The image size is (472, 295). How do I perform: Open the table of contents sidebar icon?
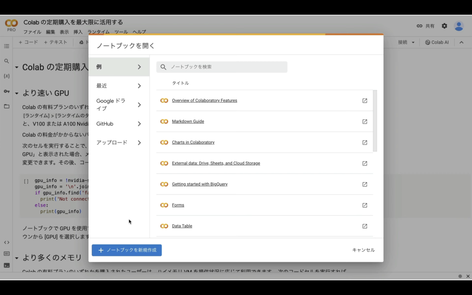click(6, 46)
